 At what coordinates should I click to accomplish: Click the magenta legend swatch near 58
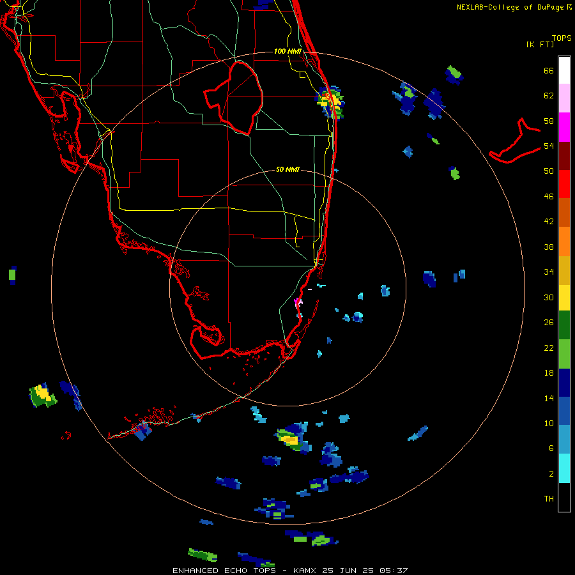(564, 127)
